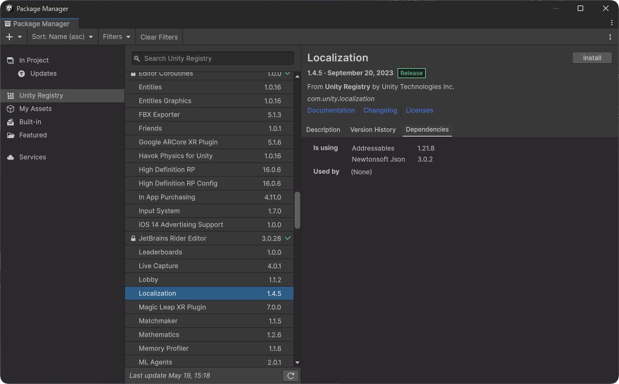Select Featured in sidebar
Screen dimensions: 619x384
[x=62, y=135]
